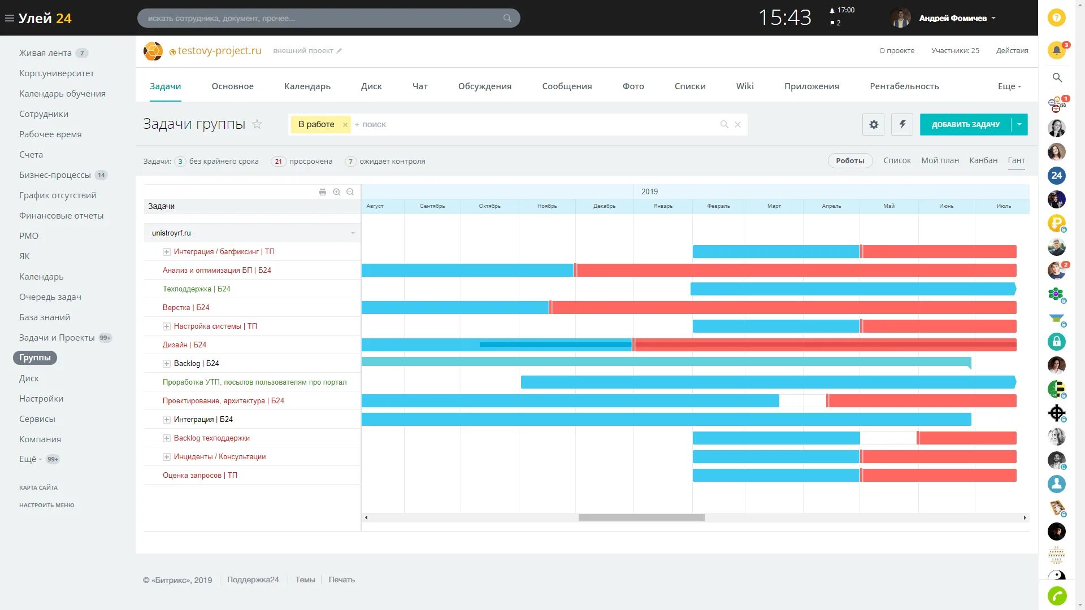1085x610 pixels.
Task: Zoom out the Gantt timeline
Action: pos(350,192)
